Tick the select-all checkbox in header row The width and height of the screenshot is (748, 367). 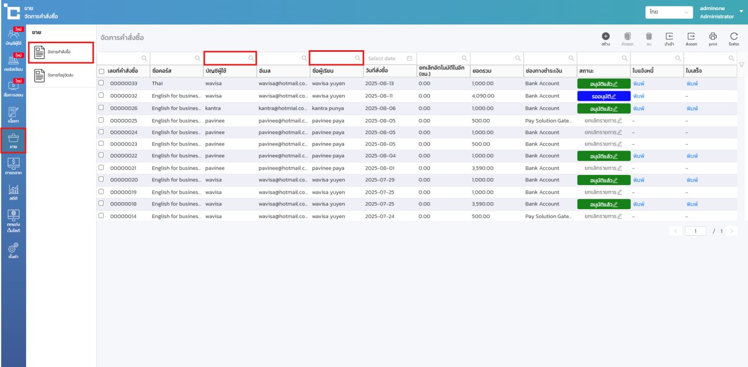102,71
